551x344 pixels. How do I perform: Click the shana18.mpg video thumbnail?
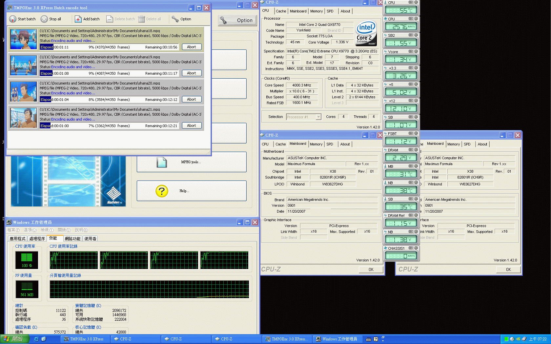(x=24, y=39)
